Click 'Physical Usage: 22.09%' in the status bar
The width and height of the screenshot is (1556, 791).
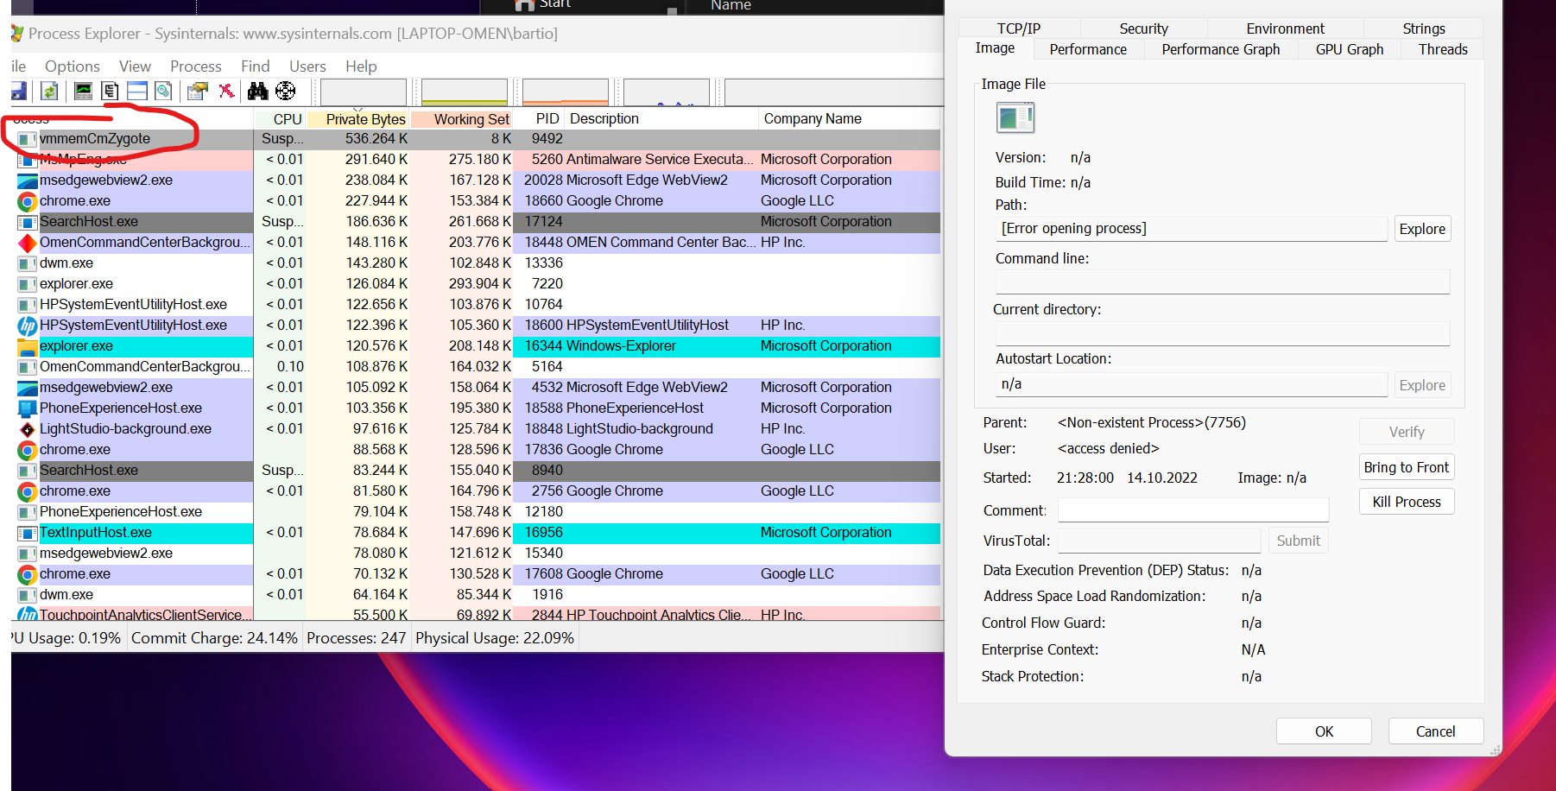pos(495,638)
